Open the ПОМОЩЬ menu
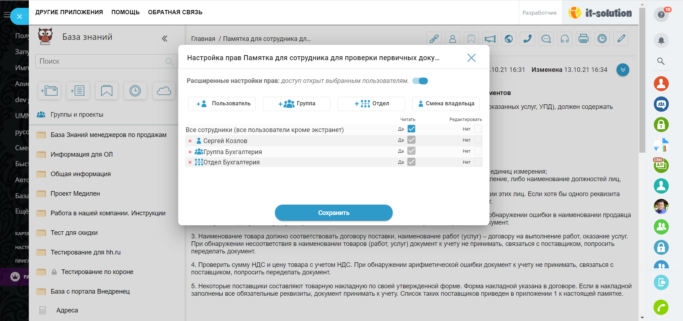This screenshot has height=321, width=683. (126, 12)
